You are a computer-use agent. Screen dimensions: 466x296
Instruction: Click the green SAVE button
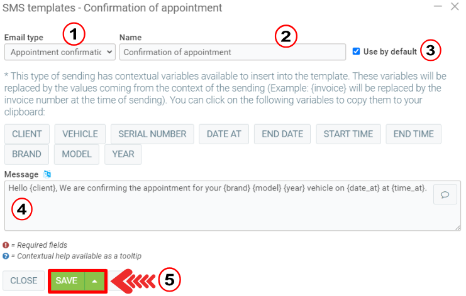click(66, 281)
